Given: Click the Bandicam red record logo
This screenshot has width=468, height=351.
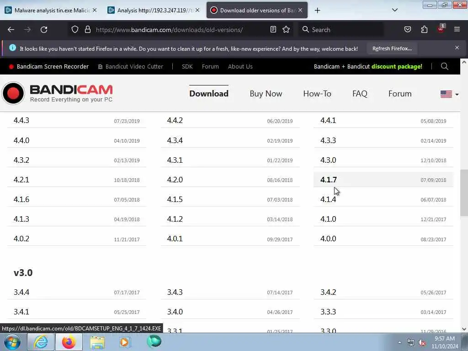Looking at the screenshot, I should [x=13, y=93].
